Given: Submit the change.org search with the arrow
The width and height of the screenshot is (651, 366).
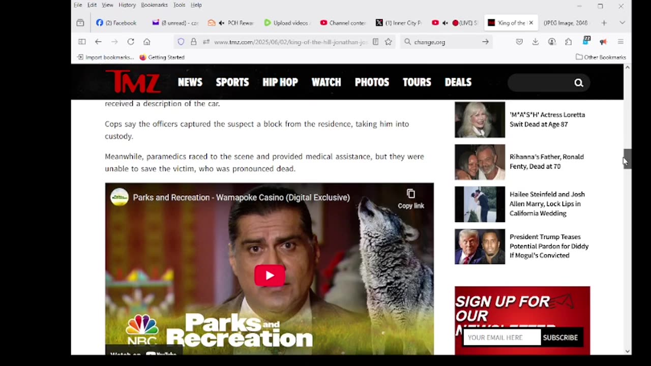Looking at the screenshot, I should point(485,42).
